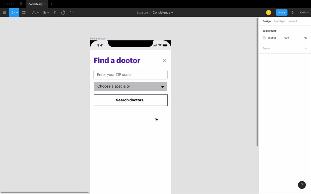Switch to the Prototype tab
The image size is (311, 194).
279,21
